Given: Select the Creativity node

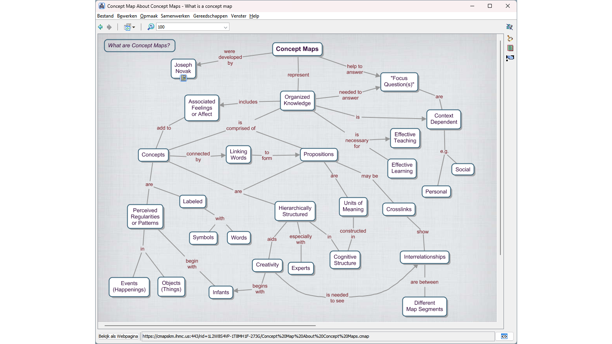Looking at the screenshot, I should point(267,265).
